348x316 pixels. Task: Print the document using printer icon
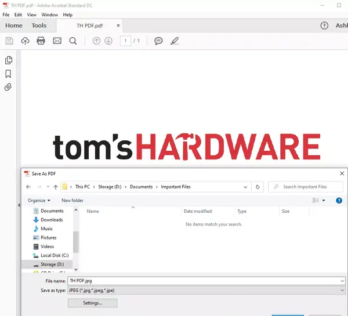pyautogui.click(x=41, y=41)
